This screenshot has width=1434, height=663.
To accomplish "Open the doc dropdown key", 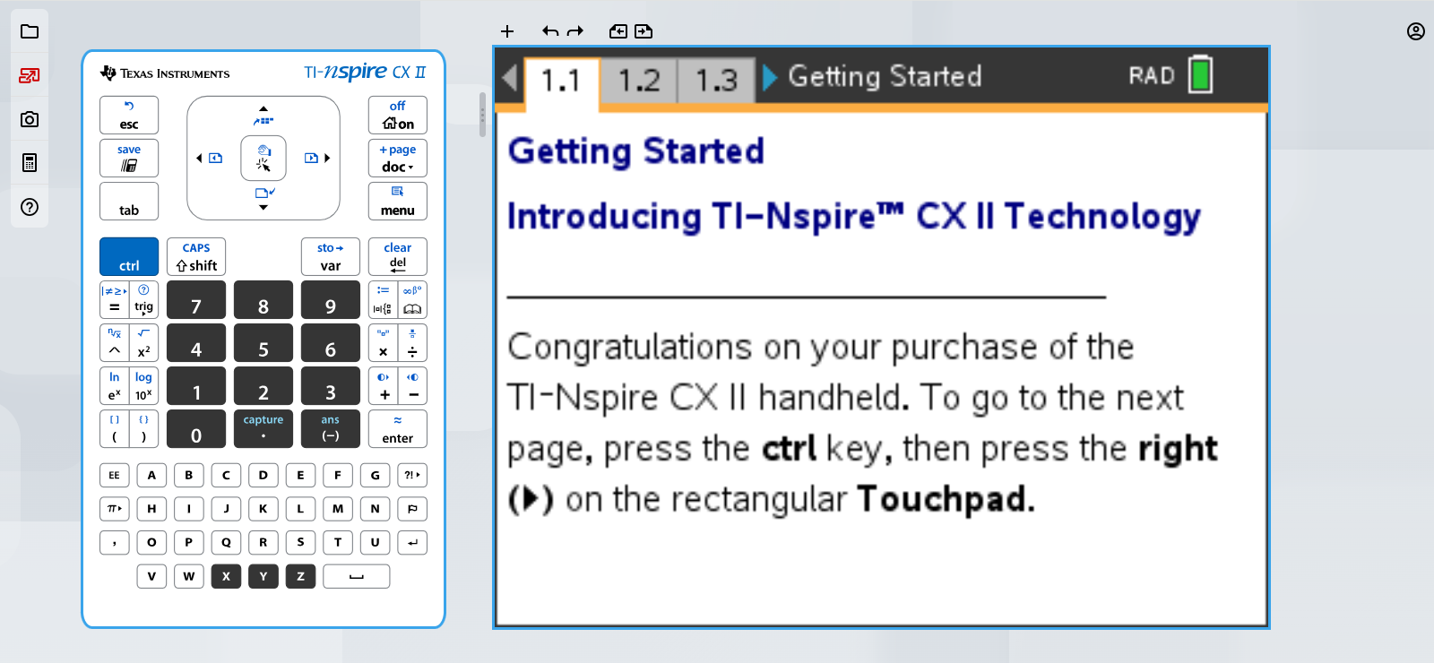I will [x=397, y=159].
